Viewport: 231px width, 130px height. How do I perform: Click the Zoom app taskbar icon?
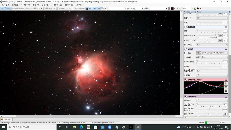110,127
